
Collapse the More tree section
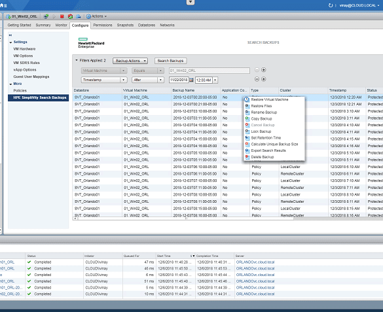[x=10, y=84]
